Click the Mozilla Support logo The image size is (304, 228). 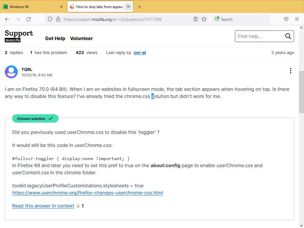coord(19,36)
